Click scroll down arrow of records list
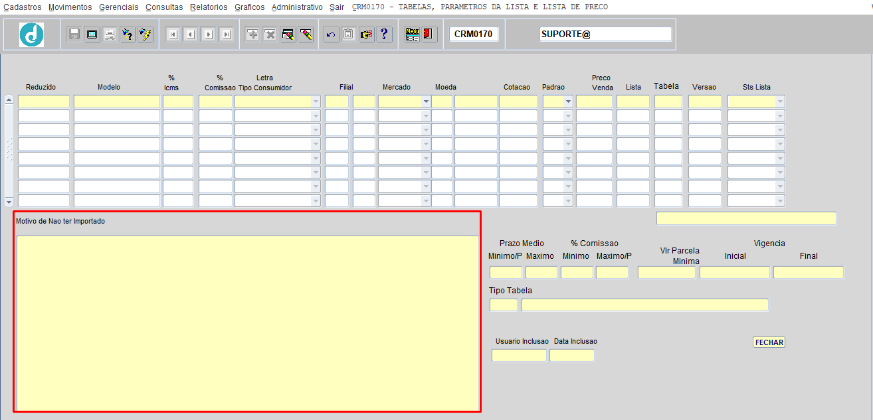Image resolution: width=873 pixels, height=420 pixels. coord(9,201)
